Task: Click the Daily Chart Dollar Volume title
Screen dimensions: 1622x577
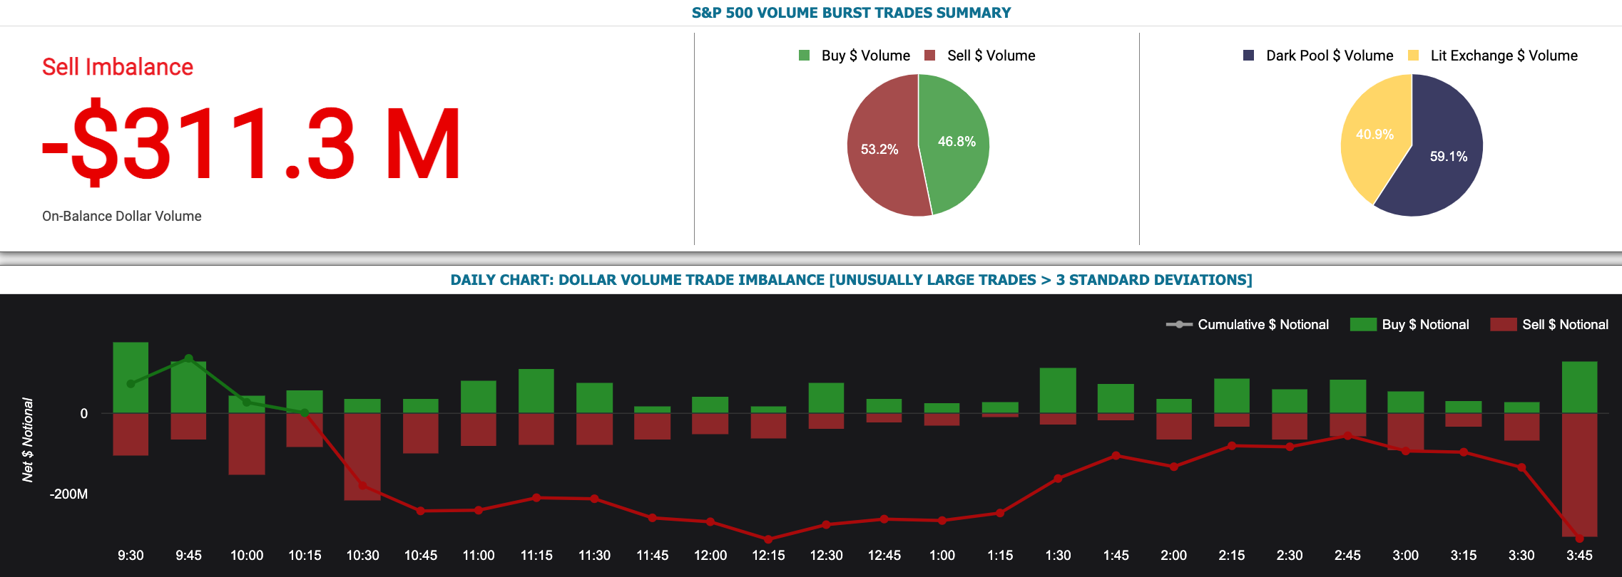Action: [x=851, y=280]
